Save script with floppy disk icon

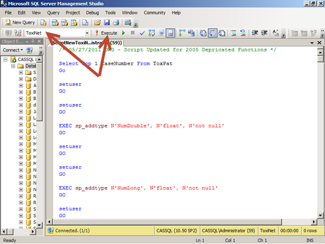(107, 23)
